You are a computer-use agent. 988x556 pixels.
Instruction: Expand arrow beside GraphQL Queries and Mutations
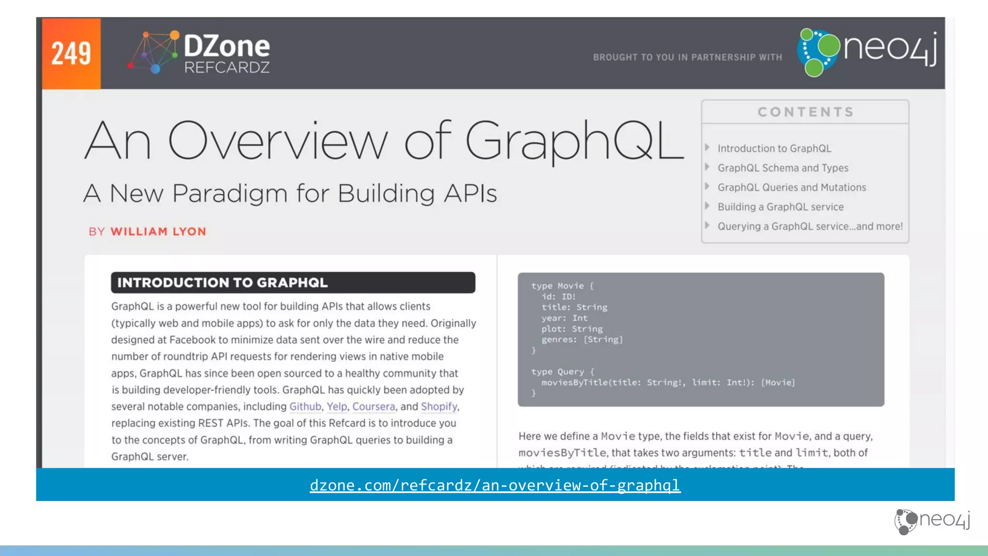point(707,186)
